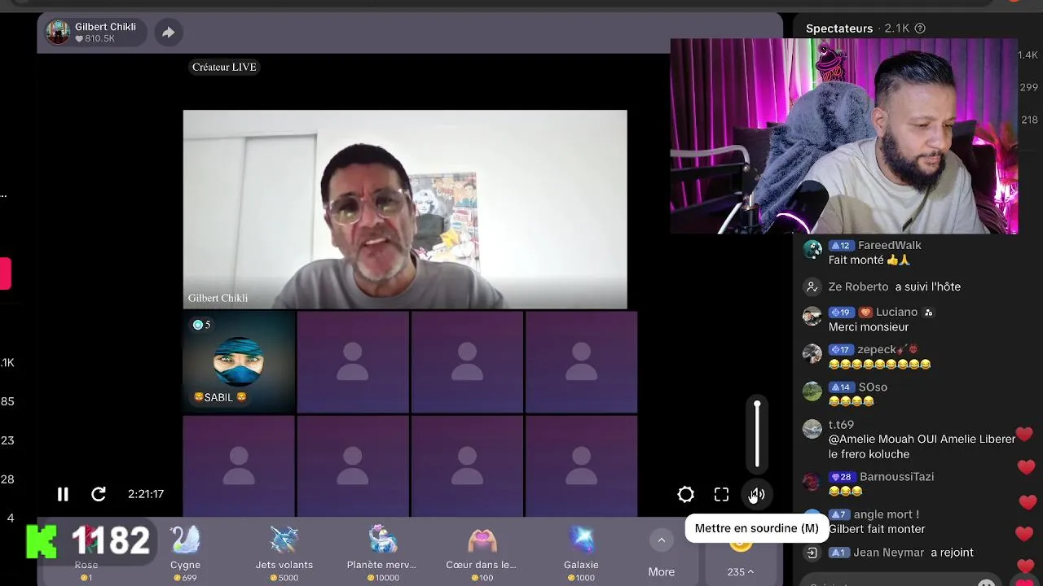Pause the live stream playback
Screen dimensions: 1043x586
pyautogui.click(x=63, y=494)
